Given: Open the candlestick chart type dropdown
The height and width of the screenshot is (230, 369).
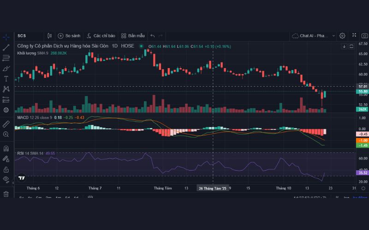Looking at the screenshot, I should click(49, 35).
